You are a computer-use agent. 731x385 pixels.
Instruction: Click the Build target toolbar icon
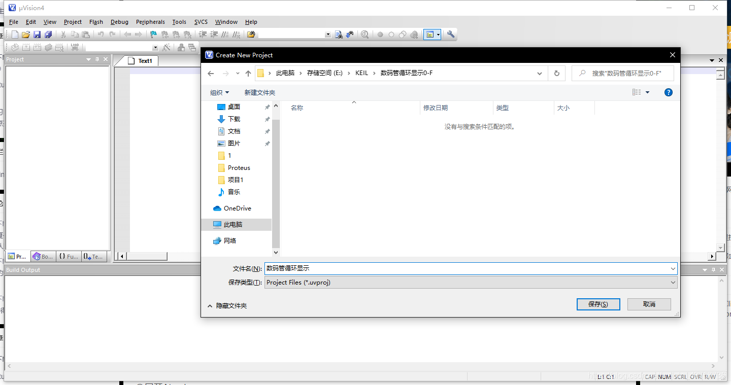26,47
